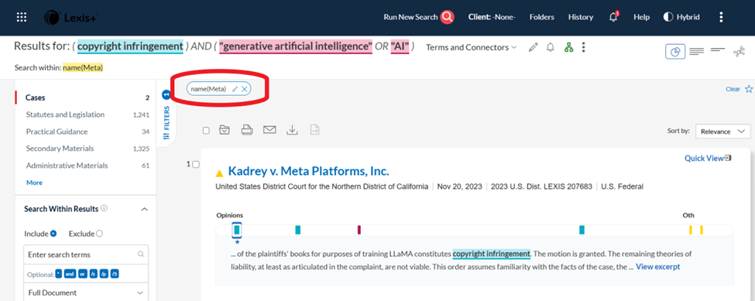
Task: Open the Client -None- selector
Action: [492, 17]
